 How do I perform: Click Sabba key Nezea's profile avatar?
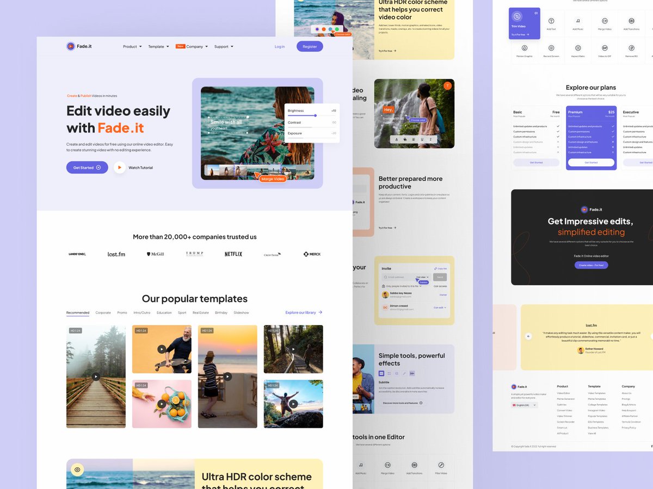pyautogui.click(x=385, y=294)
